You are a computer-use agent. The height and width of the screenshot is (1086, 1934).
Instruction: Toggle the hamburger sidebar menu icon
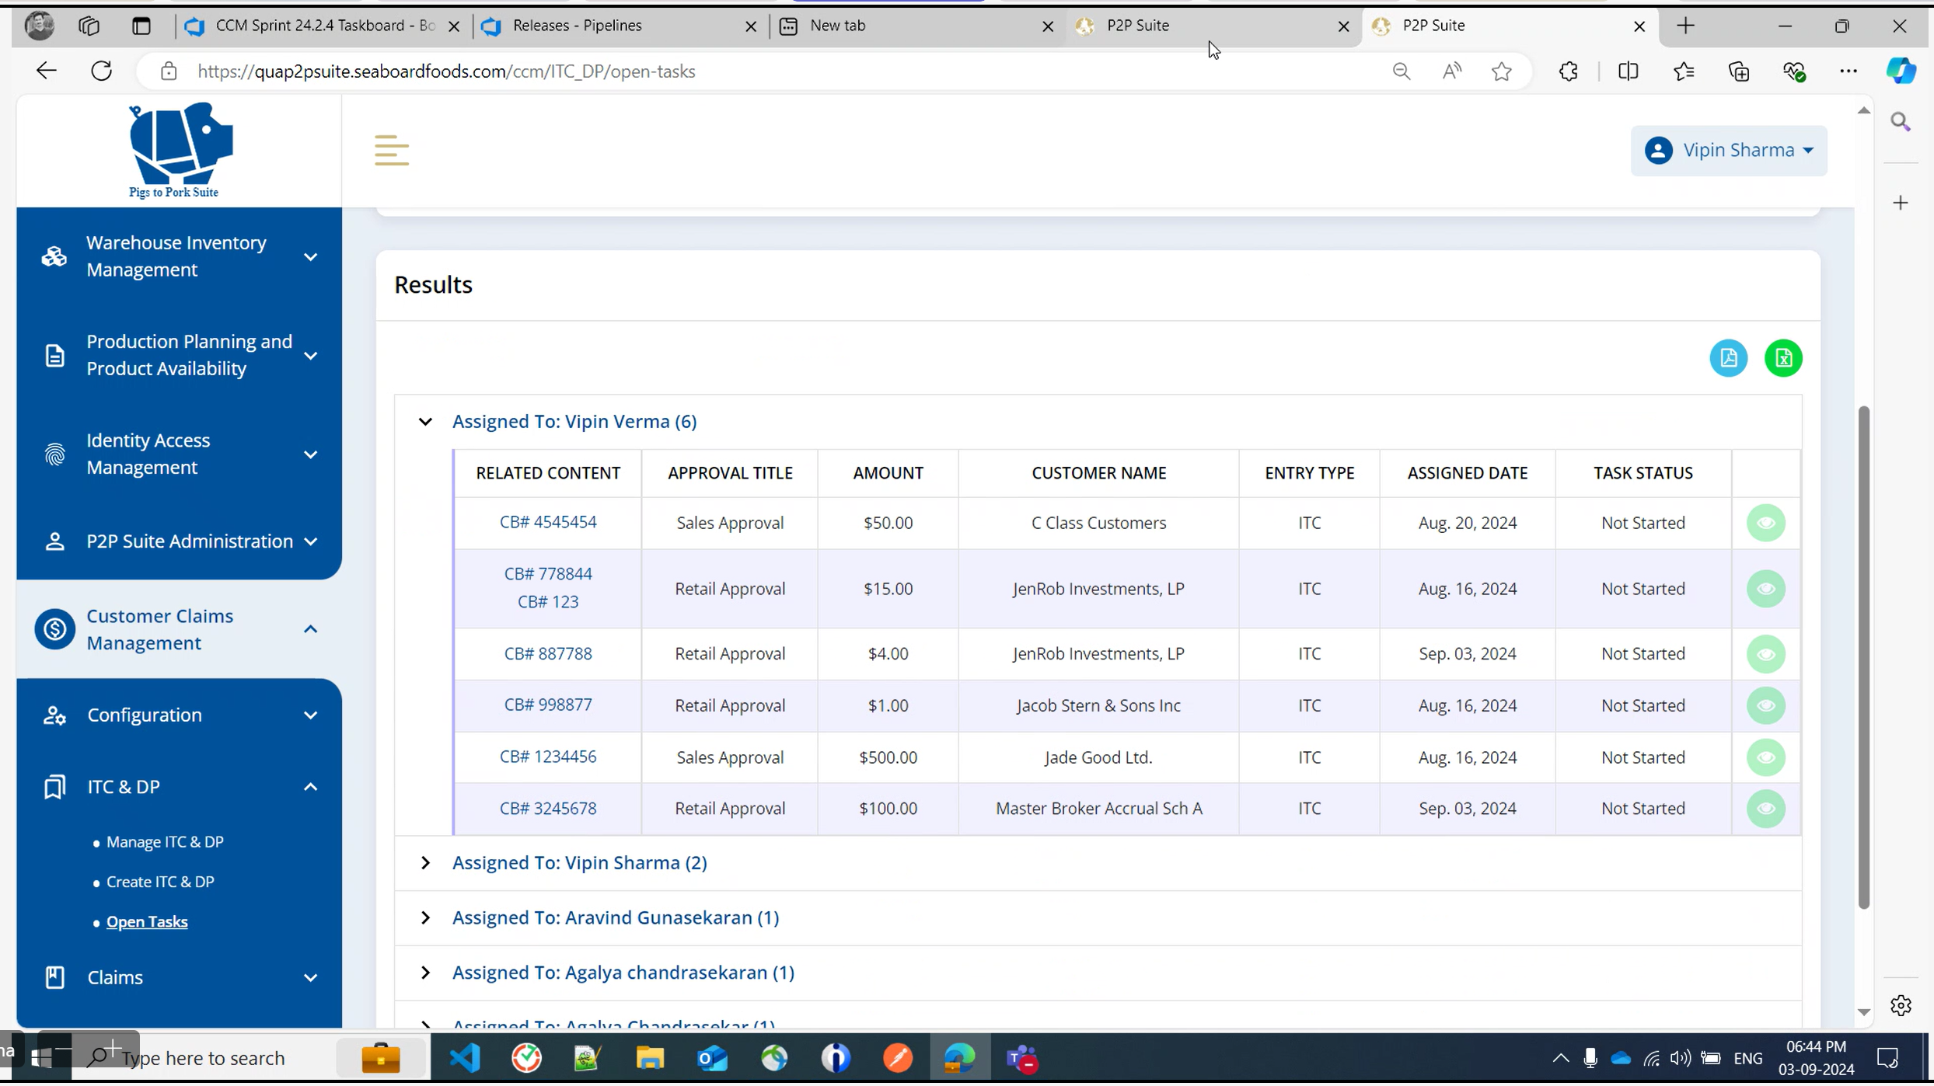click(391, 151)
